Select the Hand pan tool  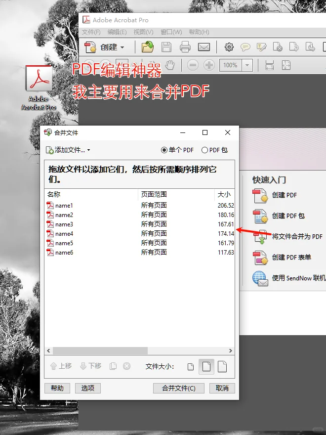click(169, 65)
